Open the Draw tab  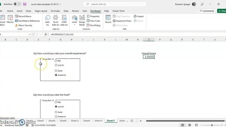[28, 11]
